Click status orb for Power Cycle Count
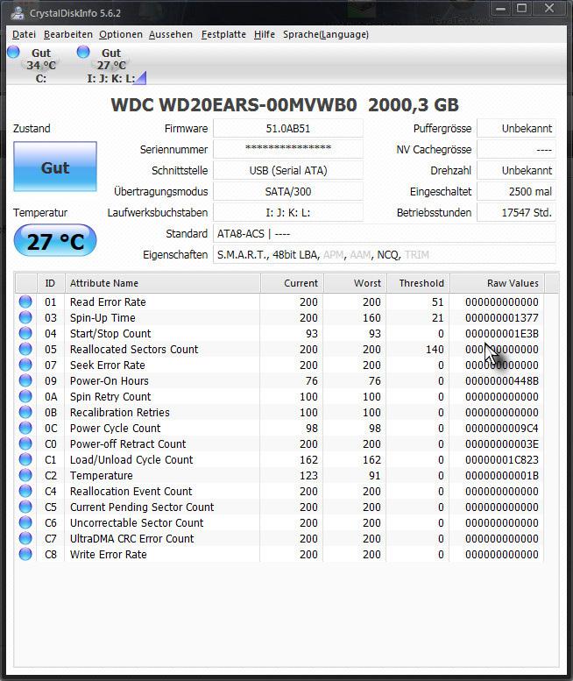This screenshot has width=573, height=681. [25, 428]
